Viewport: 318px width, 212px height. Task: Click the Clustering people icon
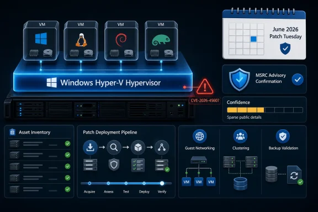tap(240, 136)
